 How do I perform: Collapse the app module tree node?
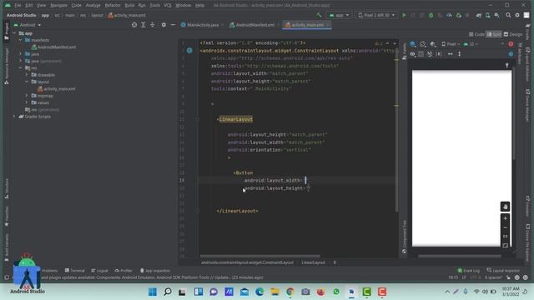tap(14, 33)
